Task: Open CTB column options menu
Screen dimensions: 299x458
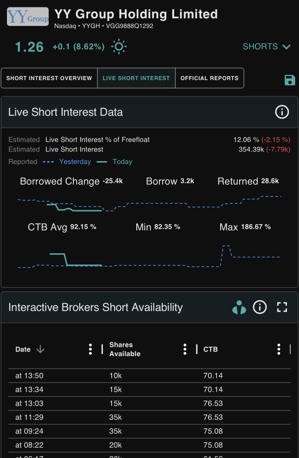Action: [279, 349]
